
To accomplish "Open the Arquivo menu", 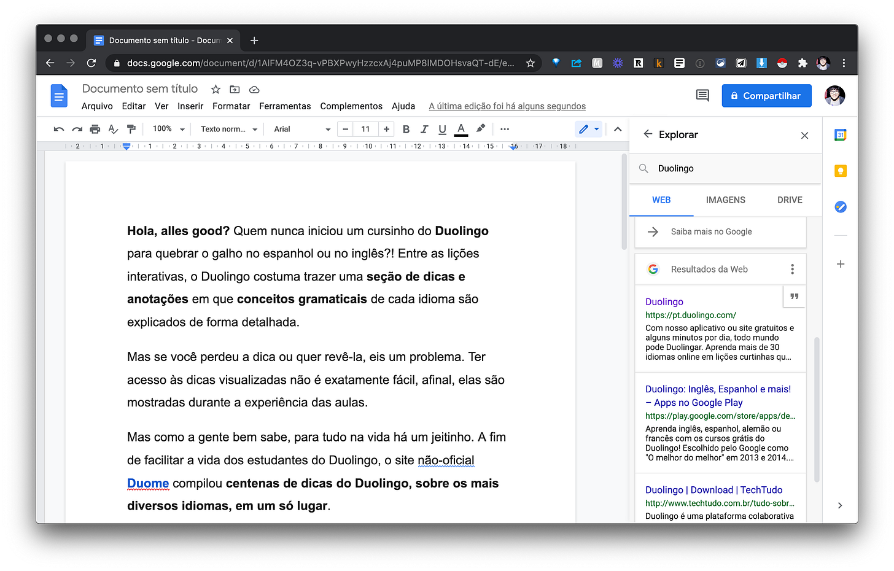I will [x=97, y=106].
